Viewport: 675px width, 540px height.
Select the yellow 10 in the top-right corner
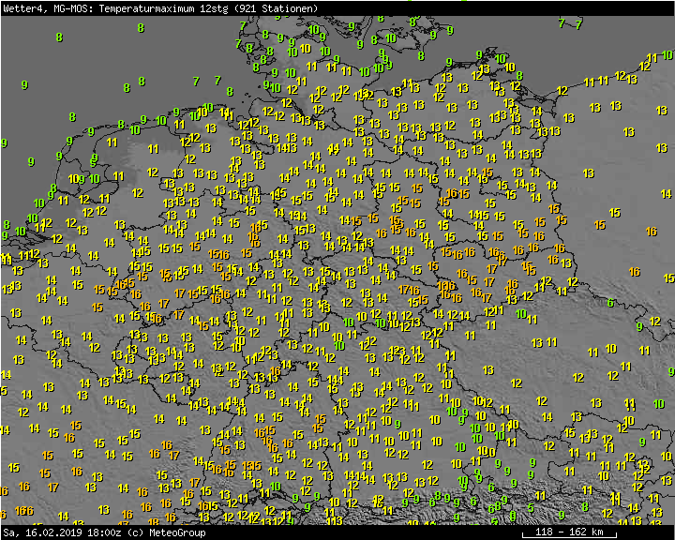click(667, 54)
